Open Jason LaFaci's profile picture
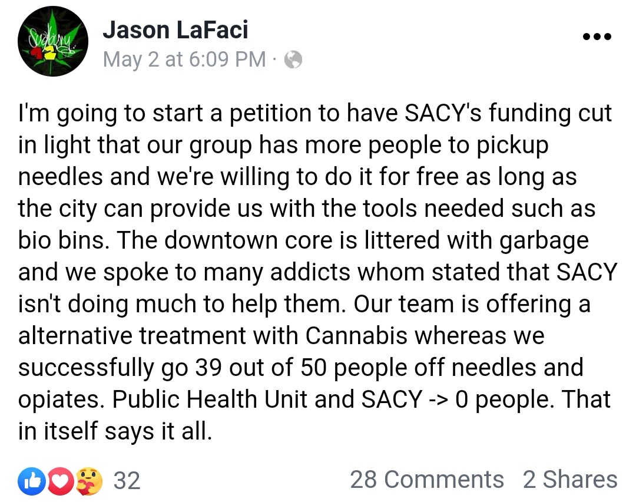 point(52,42)
